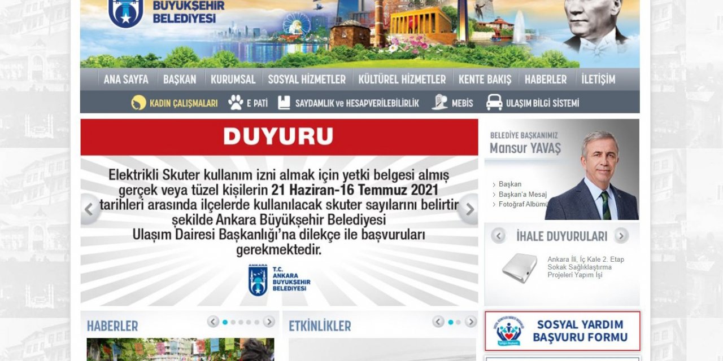Click the ETKİNLİKLER section heading

320,325
